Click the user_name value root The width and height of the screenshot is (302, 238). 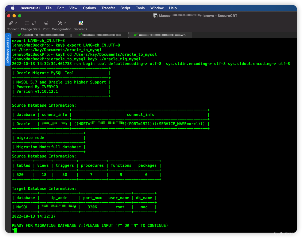[120, 207]
